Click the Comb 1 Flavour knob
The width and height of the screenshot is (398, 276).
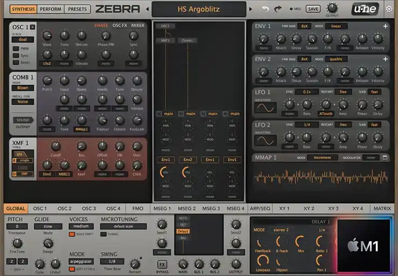click(102, 120)
